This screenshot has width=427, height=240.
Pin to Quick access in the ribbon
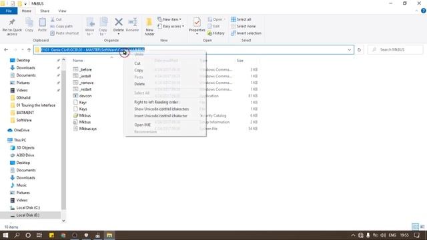pyautogui.click(x=12, y=27)
